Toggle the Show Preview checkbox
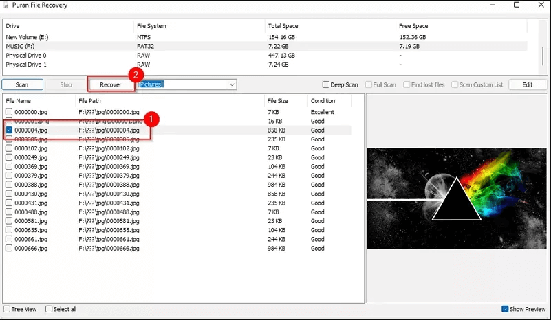Screen dimensions: 551x320 (505, 309)
